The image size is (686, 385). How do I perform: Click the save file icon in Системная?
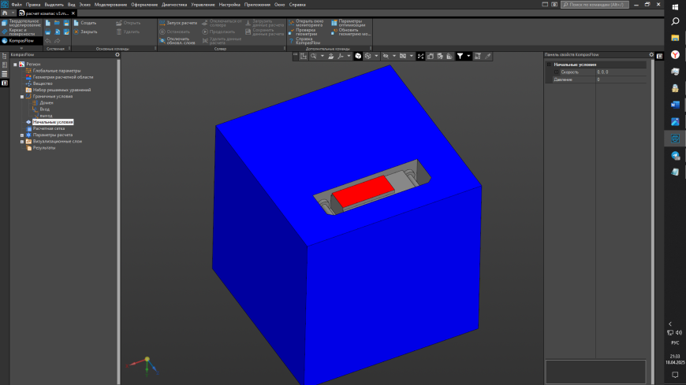point(66,23)
